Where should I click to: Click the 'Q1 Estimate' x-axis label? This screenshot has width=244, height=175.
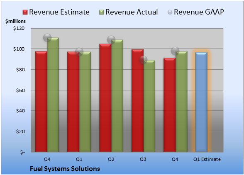(x=207, y=159)
